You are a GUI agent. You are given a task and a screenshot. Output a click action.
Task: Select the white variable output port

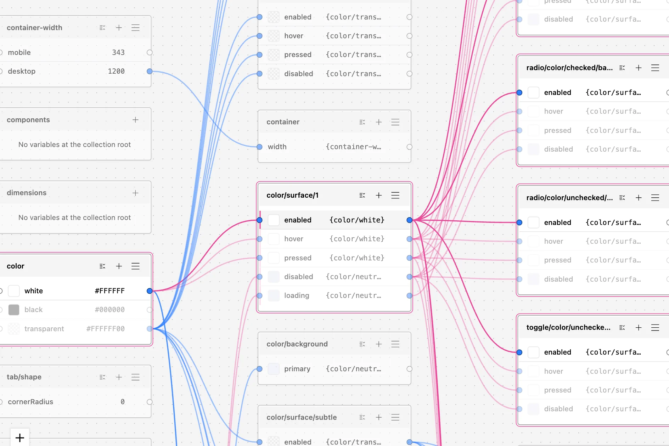tap(150, 291)
